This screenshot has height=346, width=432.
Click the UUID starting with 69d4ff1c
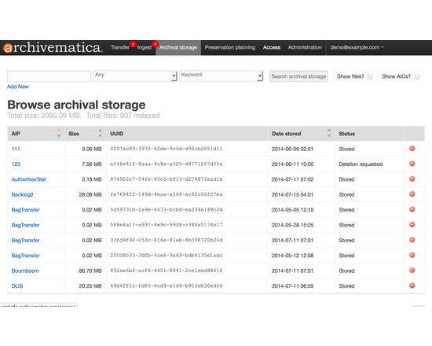click(x=167, y=285)
